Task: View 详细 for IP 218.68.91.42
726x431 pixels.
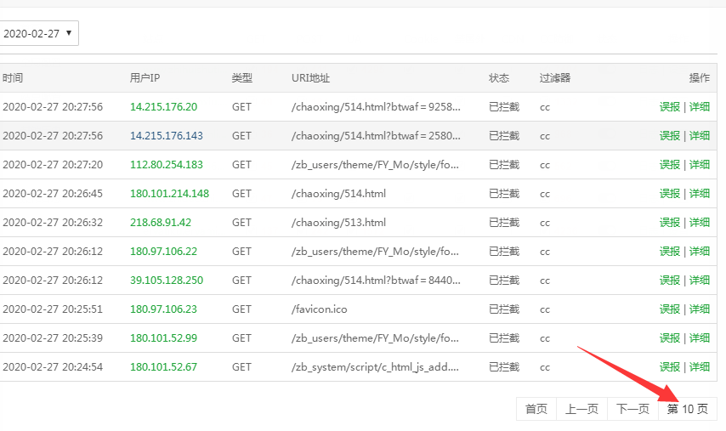Action: (x=700, y=223)
